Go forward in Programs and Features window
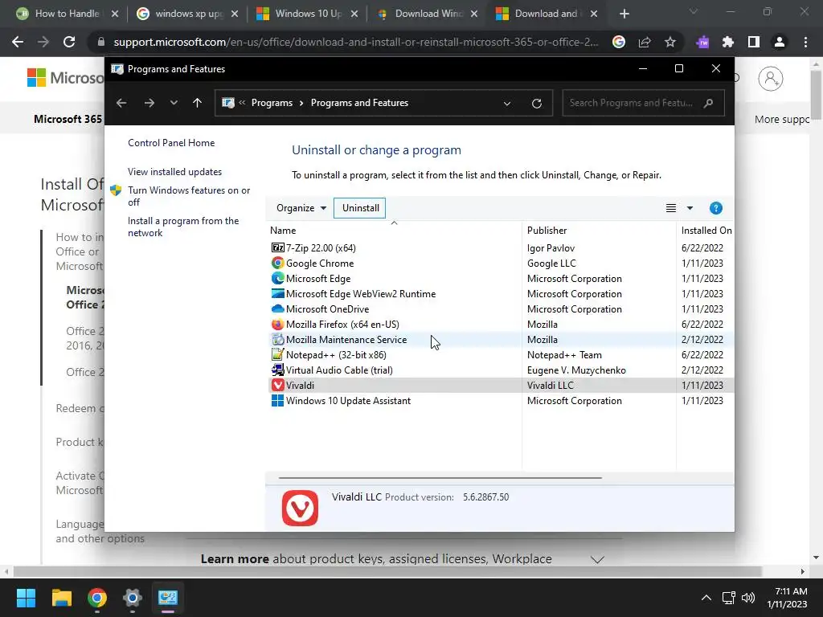The image size is (823, 617). tap(149, 103)
